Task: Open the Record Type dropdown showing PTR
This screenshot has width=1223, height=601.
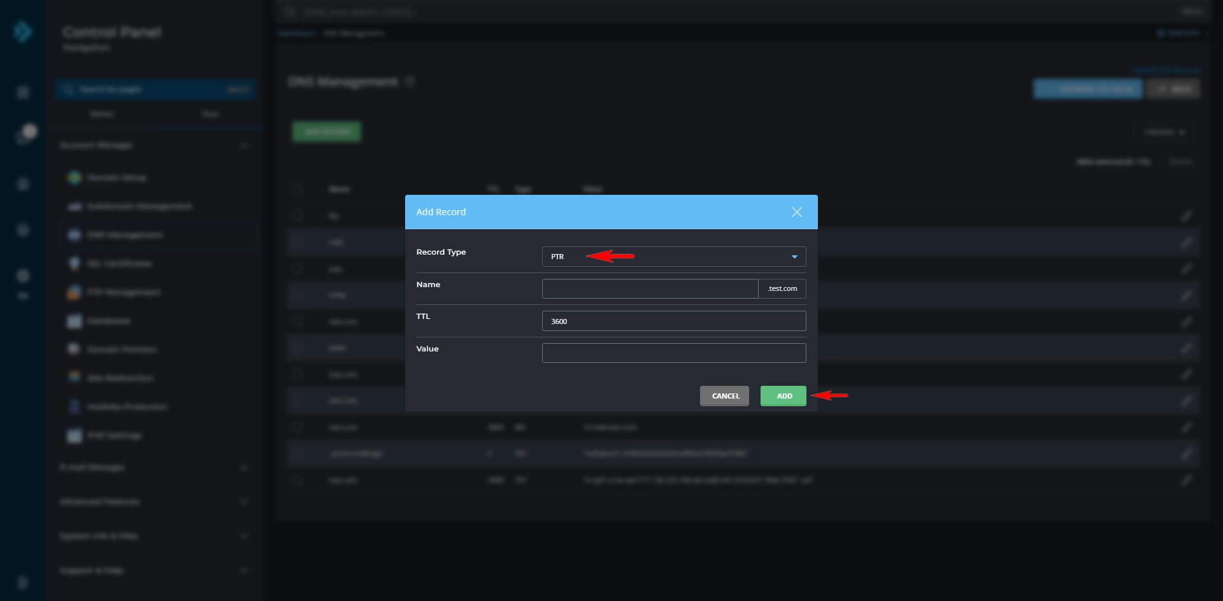Action: (x=674, y=257)
